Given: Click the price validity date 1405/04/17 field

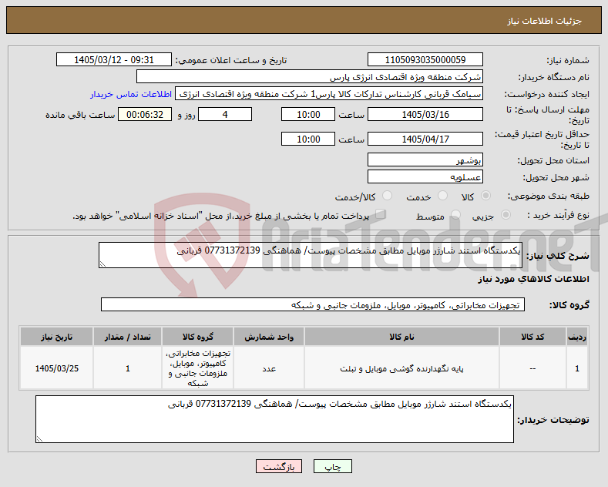Looking at the screenshot, I should 425,139.
